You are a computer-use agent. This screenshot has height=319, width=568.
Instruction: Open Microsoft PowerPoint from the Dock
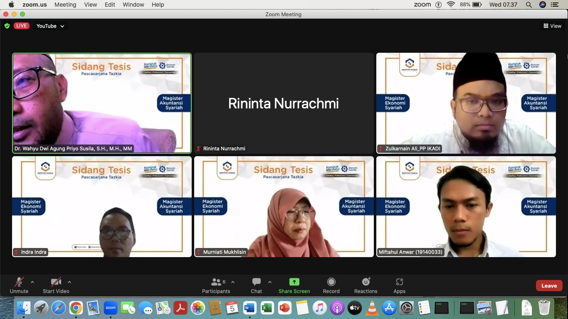(x=284, y=308)
